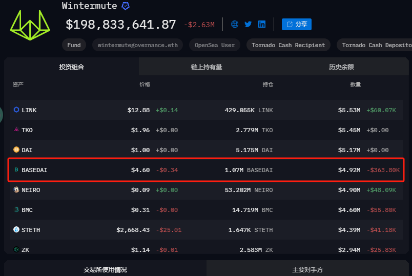Click the +$48.09K NEIRO value change
This screenshot has width=412, height=276.
pos(381,190)
